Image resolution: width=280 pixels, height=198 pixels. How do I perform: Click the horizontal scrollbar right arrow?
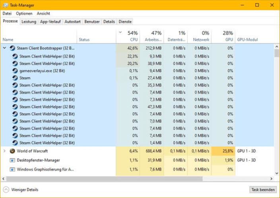271,178
